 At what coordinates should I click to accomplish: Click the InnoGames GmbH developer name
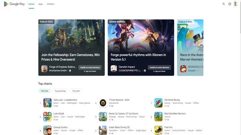click(58, 71)
